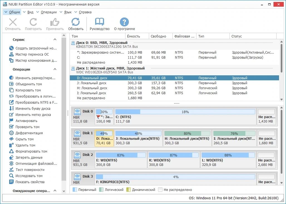Select L: WD(NTFS) block in Disk 2
This screenshot has width=286, height=204.
click(x=228, y=160)
